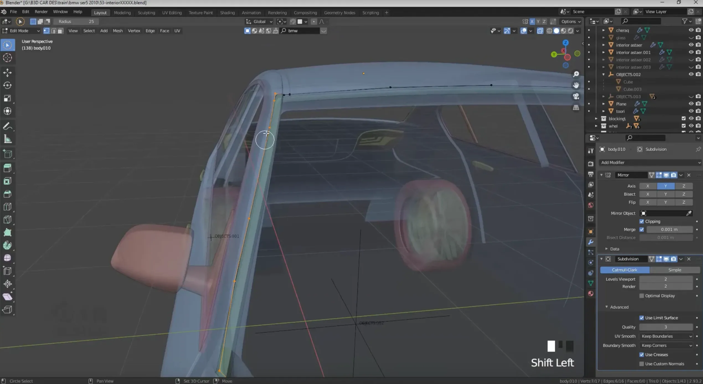Image resolution: width=703 pixels, height=384 pixels.
Task: Open the Physics Properties tab
Action: click(591, 273)
